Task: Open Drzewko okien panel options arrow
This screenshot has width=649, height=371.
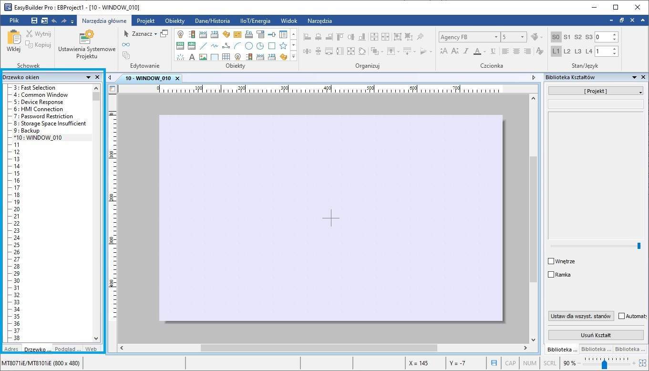Action: [x=88, y=77]
